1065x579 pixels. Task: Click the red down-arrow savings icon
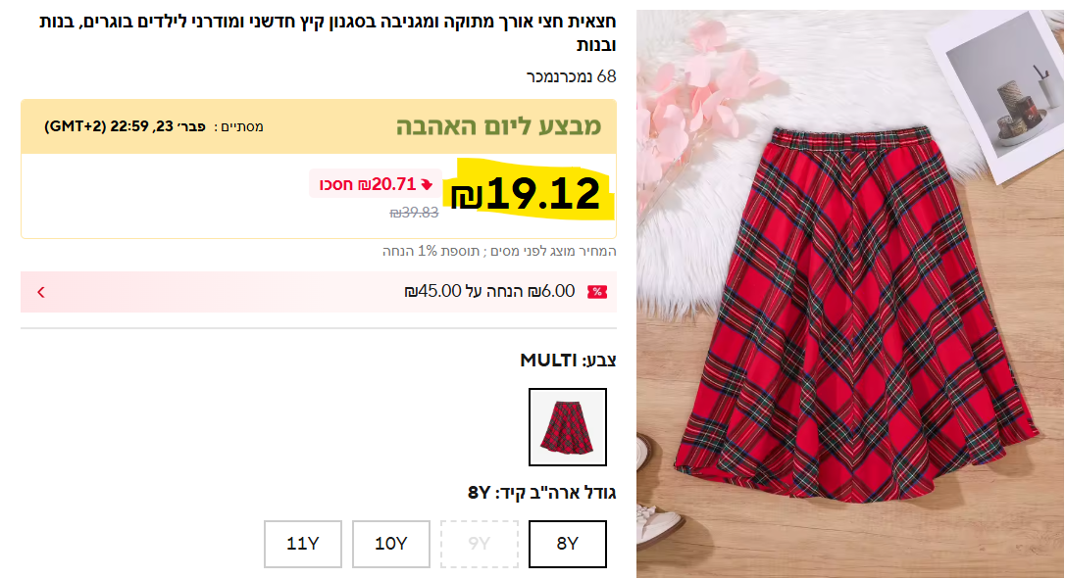click(427, 184)
